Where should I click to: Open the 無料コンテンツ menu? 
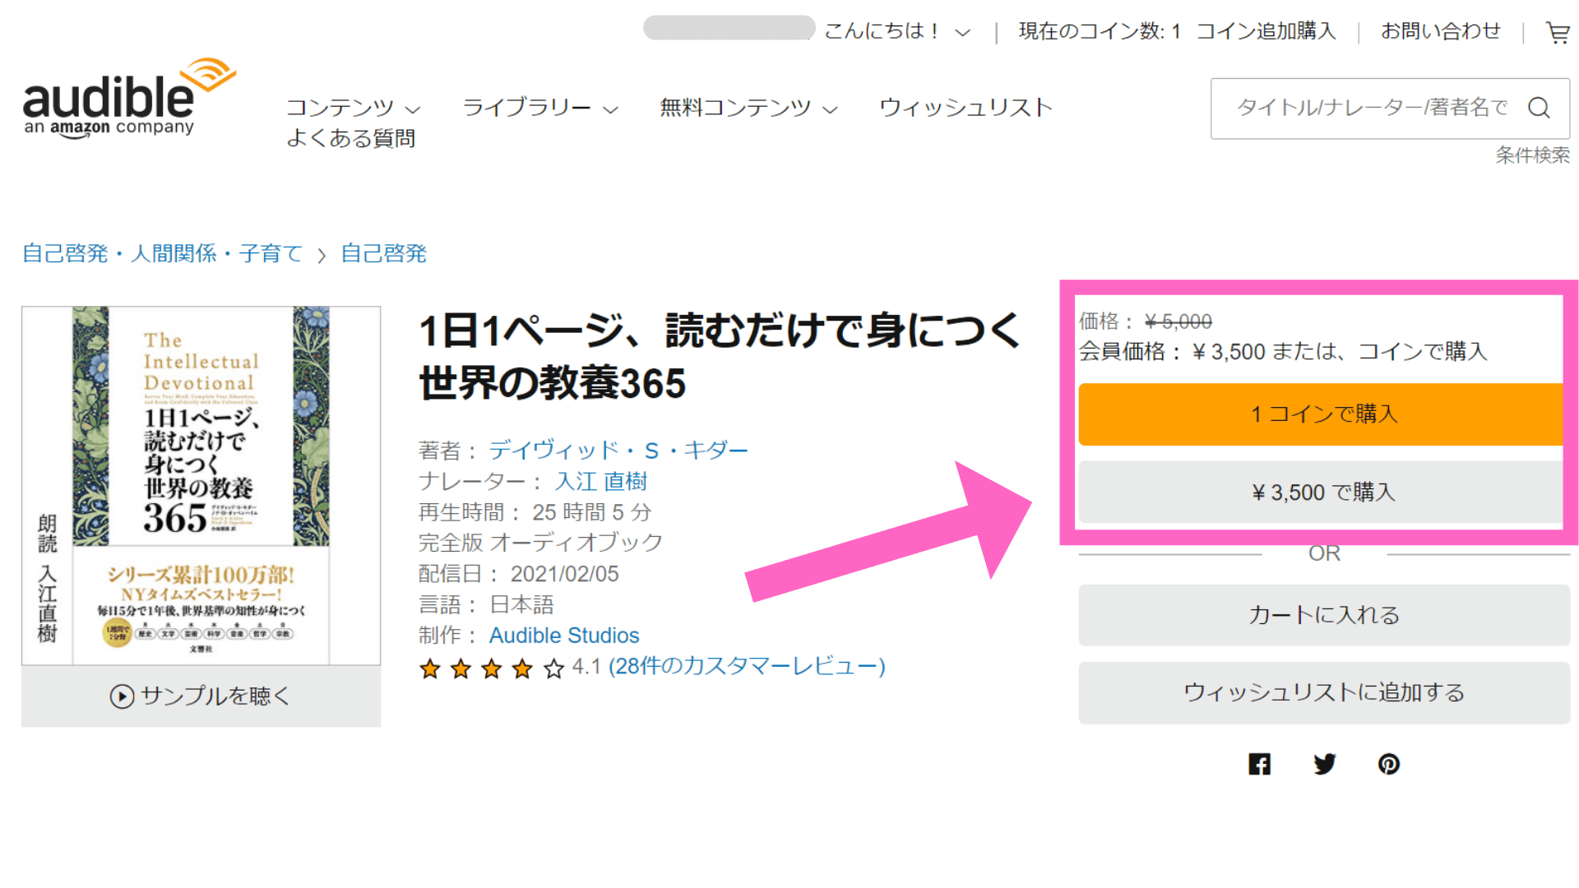click(x=748, y=108)
